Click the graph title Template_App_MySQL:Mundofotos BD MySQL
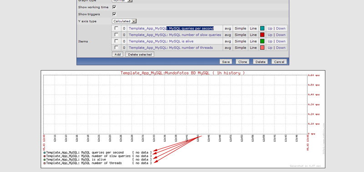364x172 pixels. click(x=182, y=73)
